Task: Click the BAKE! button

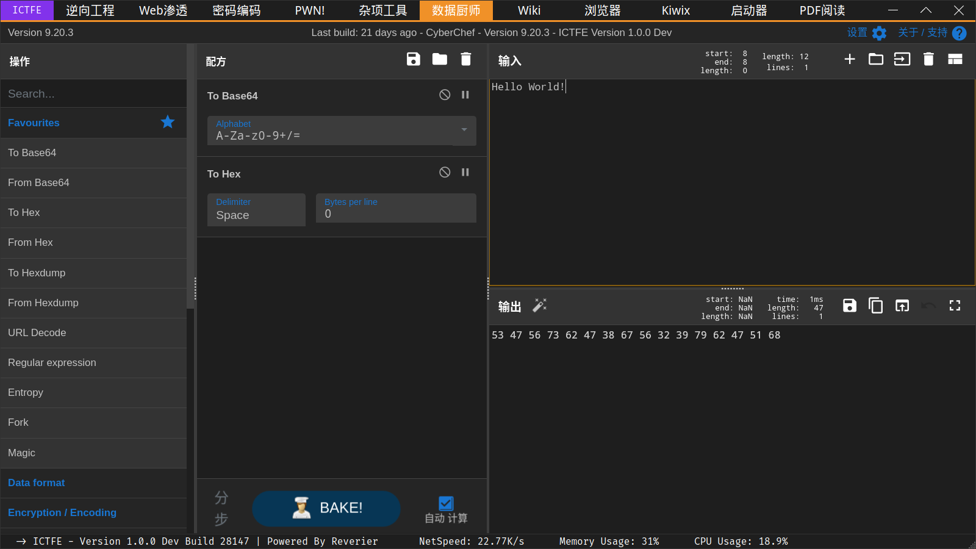Action: coord(326,508)
